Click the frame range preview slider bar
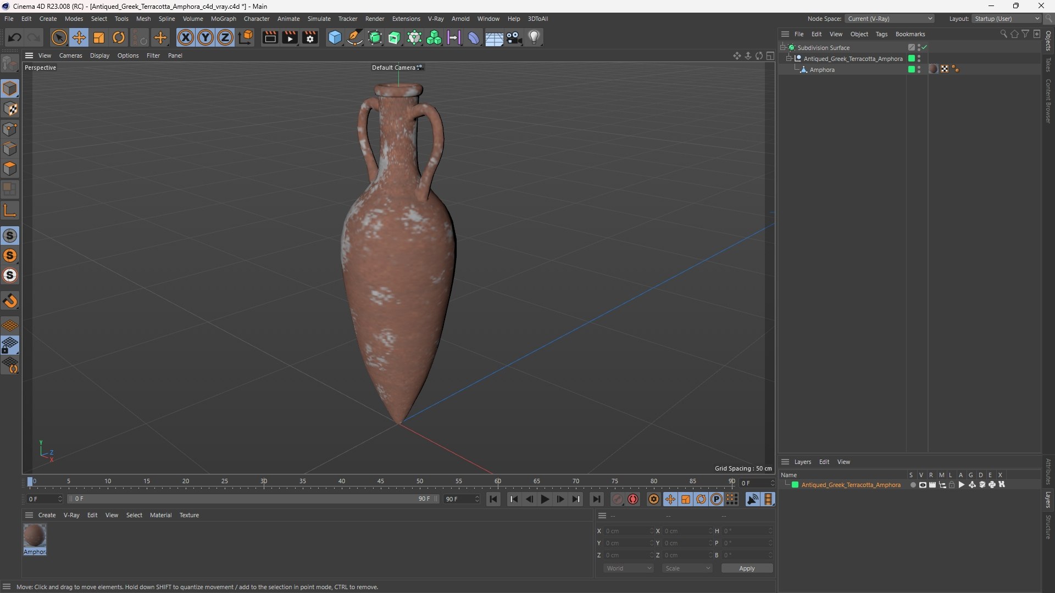Screen dimensions: 1055x593 point(253,499)
